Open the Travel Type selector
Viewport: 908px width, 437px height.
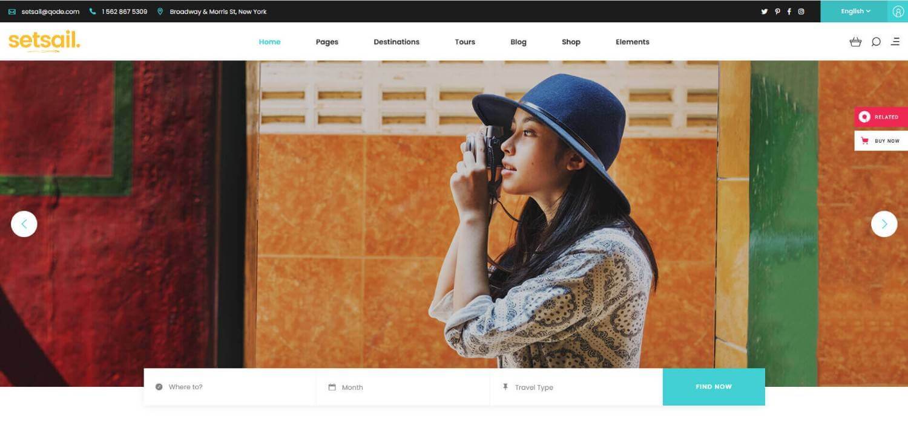click(x=533, y=387)
